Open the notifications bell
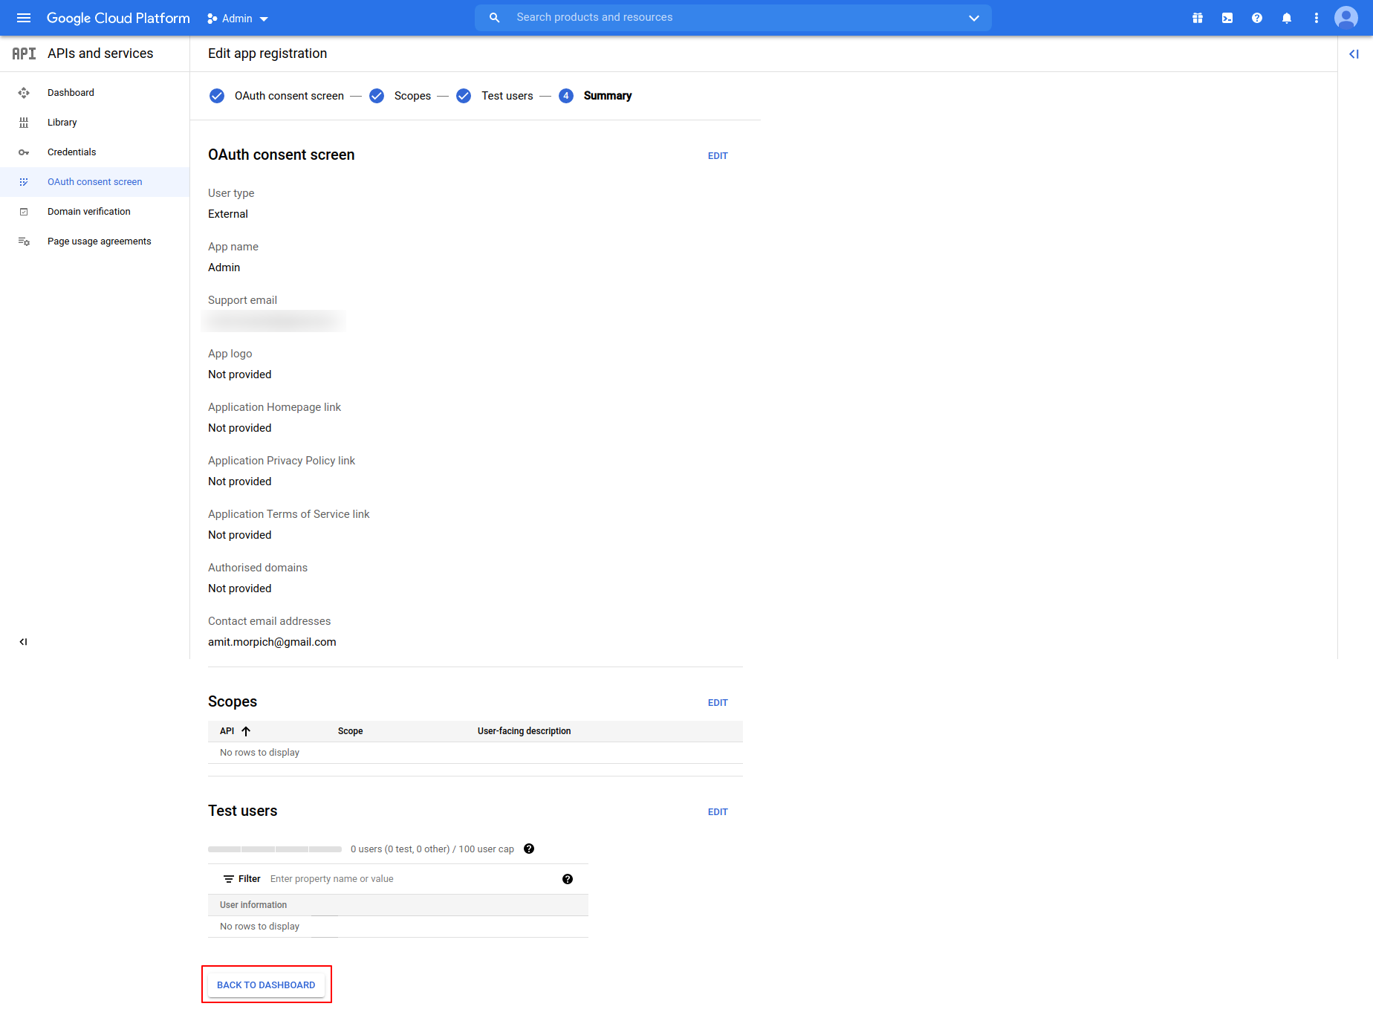The width and height of the screenshot is (1373, 1015). click(1286, 18)
